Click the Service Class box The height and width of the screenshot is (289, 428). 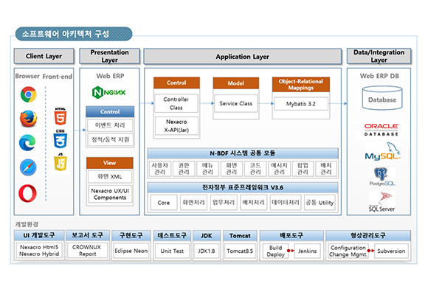(236, 104)
